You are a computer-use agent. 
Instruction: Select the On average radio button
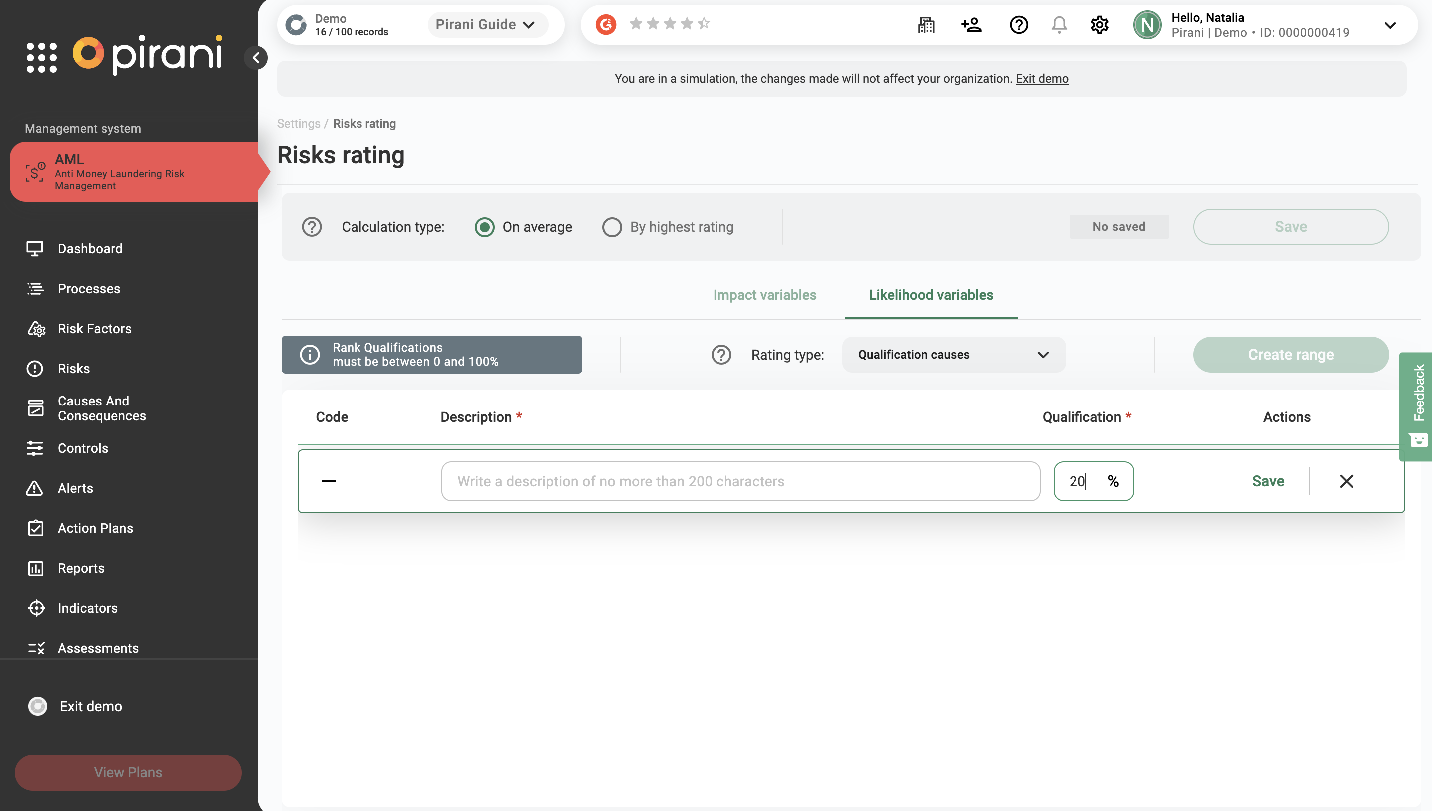pos(484,227)
